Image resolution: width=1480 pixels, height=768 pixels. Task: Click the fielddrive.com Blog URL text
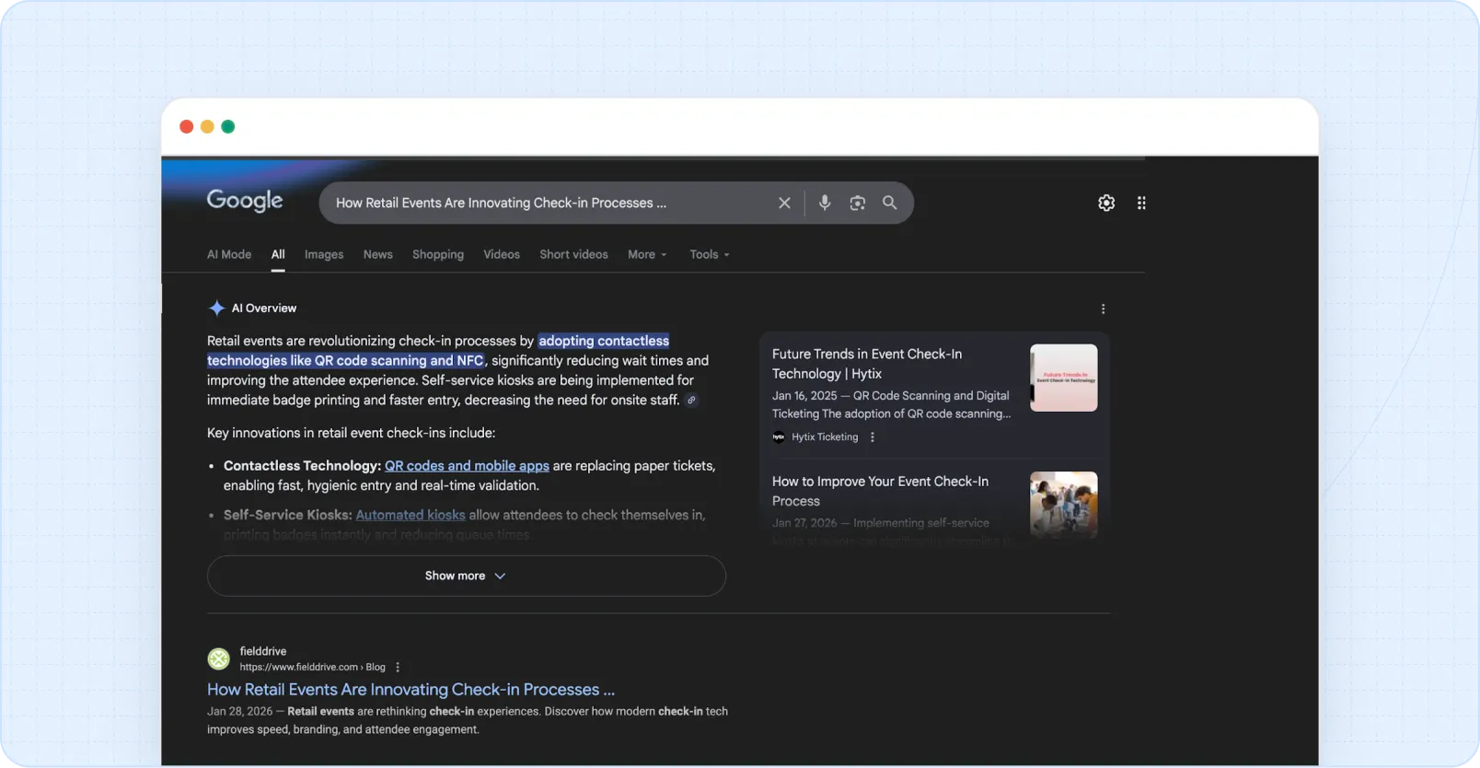pyautogui.click(x=313, y=668)
